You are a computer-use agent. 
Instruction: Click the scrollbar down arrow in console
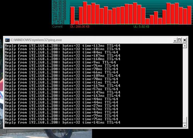click(x=184, y=125)
